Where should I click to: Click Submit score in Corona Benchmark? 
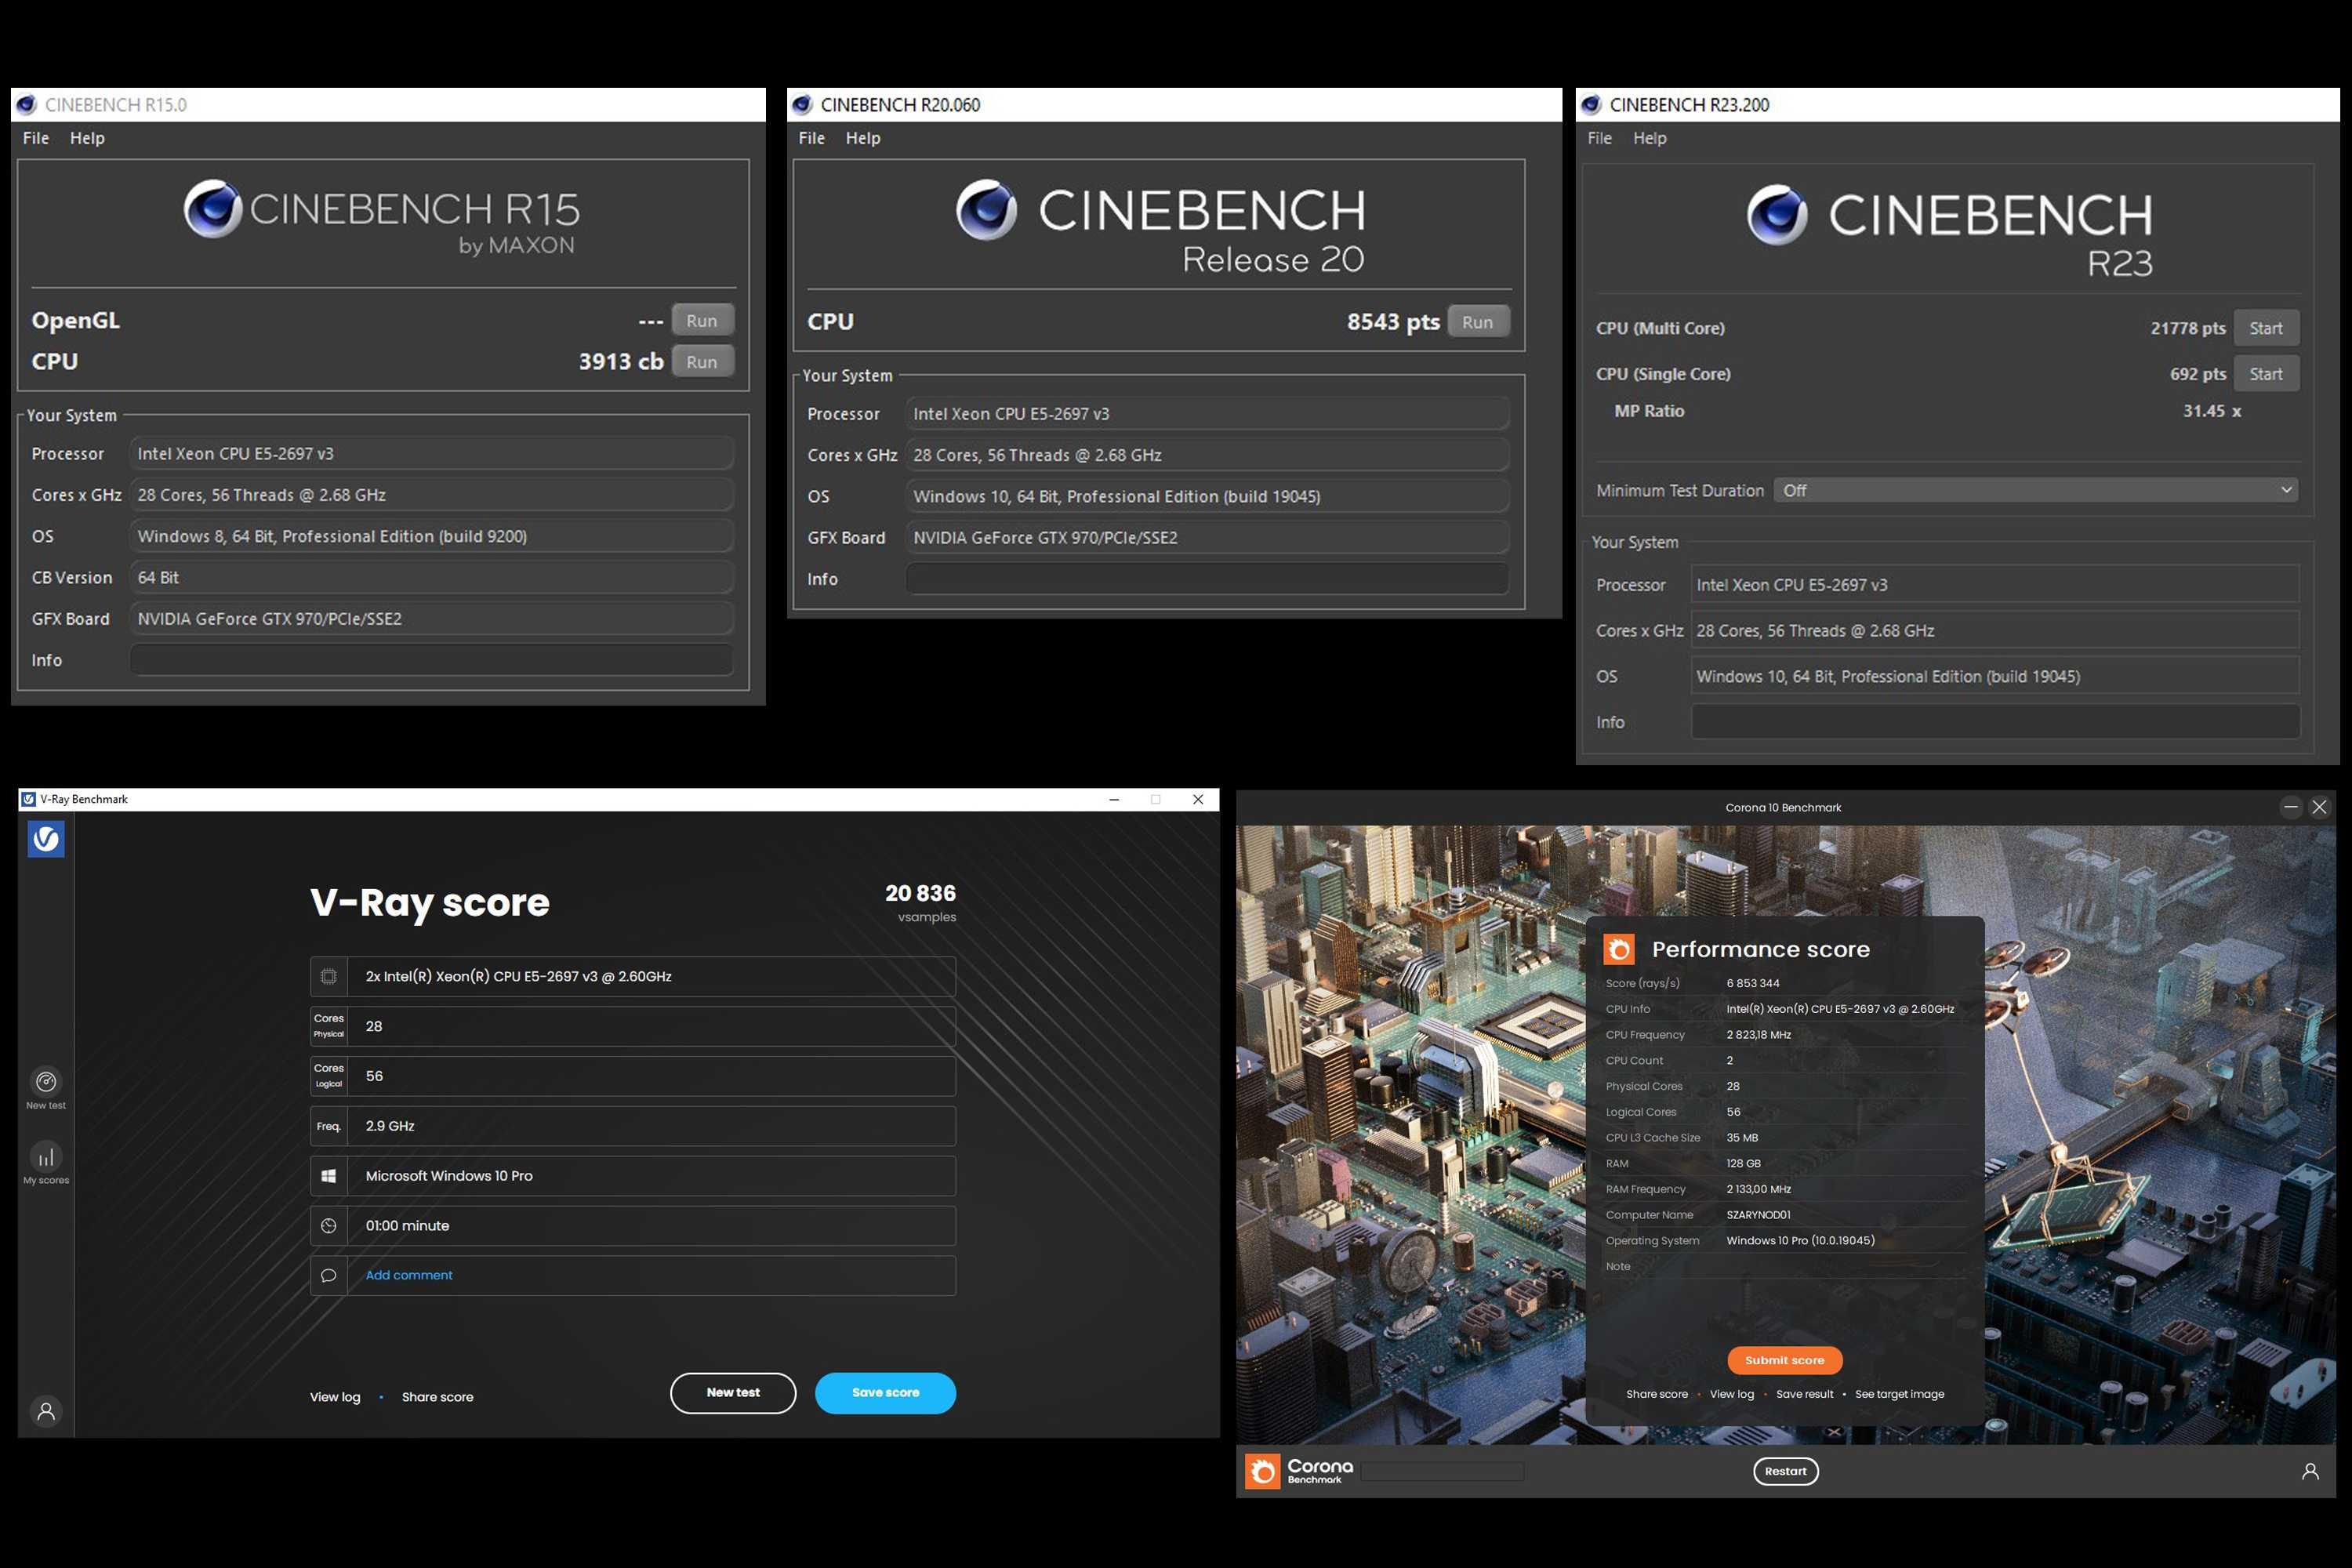tap(1784, 1360)
